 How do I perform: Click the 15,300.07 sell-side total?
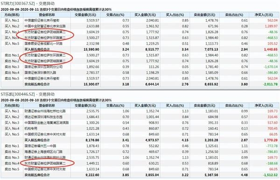(91, 84)
